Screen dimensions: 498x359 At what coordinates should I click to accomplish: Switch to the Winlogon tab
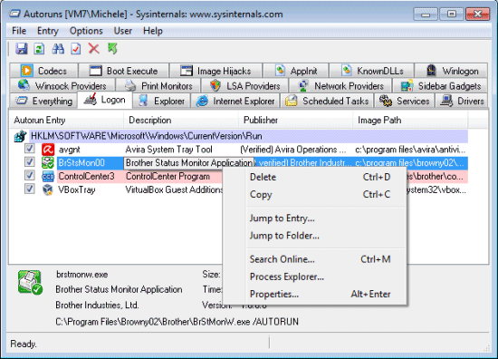[x=451, y=71]
